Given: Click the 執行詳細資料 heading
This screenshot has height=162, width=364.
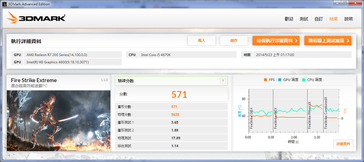Looking at the screenshot, I should tap(26, 41).
